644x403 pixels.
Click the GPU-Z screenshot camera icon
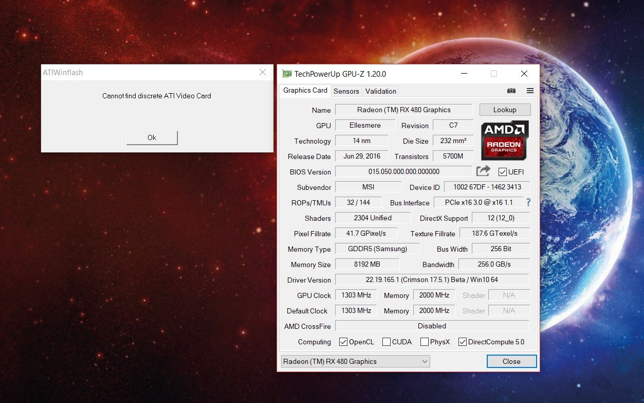[511, 91]
